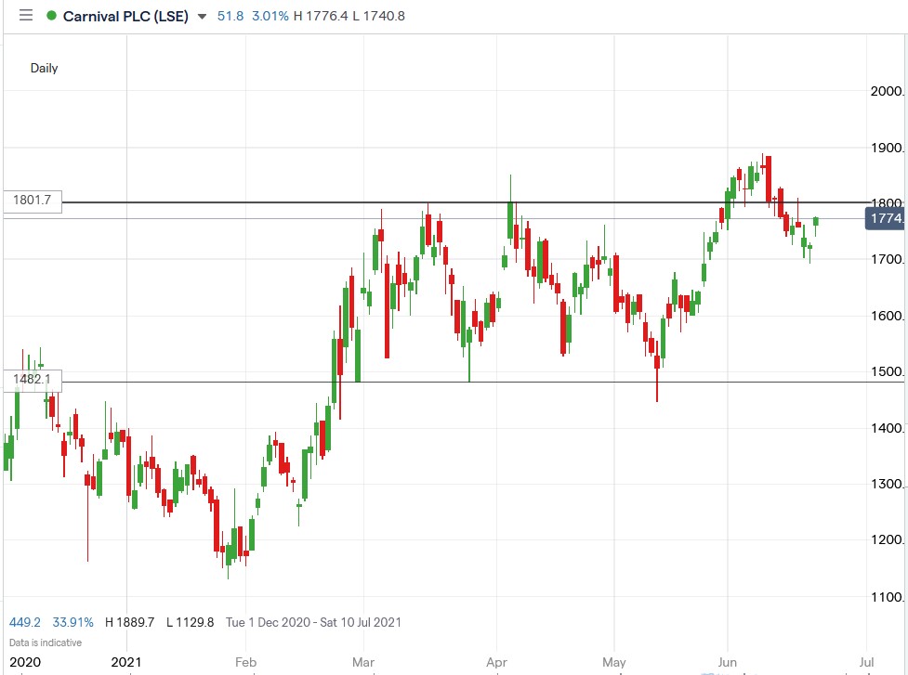Click the May label on time axis

coord(613,662)
